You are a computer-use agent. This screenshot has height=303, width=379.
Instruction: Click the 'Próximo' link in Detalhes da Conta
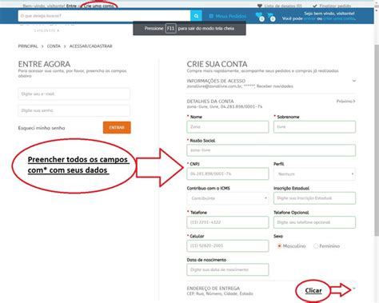345,102
